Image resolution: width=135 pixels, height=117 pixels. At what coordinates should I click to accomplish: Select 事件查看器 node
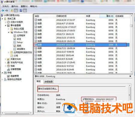[16, 25]
